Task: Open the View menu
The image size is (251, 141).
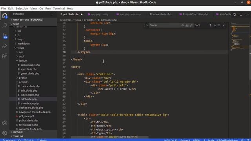Action: pos(34,9)
